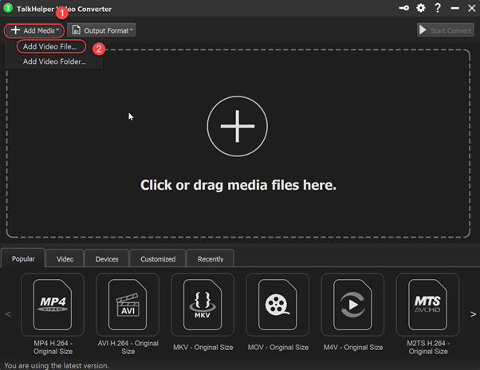Open the Recently tab
The width and height of the screenshot is (480, 370).
(210, 259)
